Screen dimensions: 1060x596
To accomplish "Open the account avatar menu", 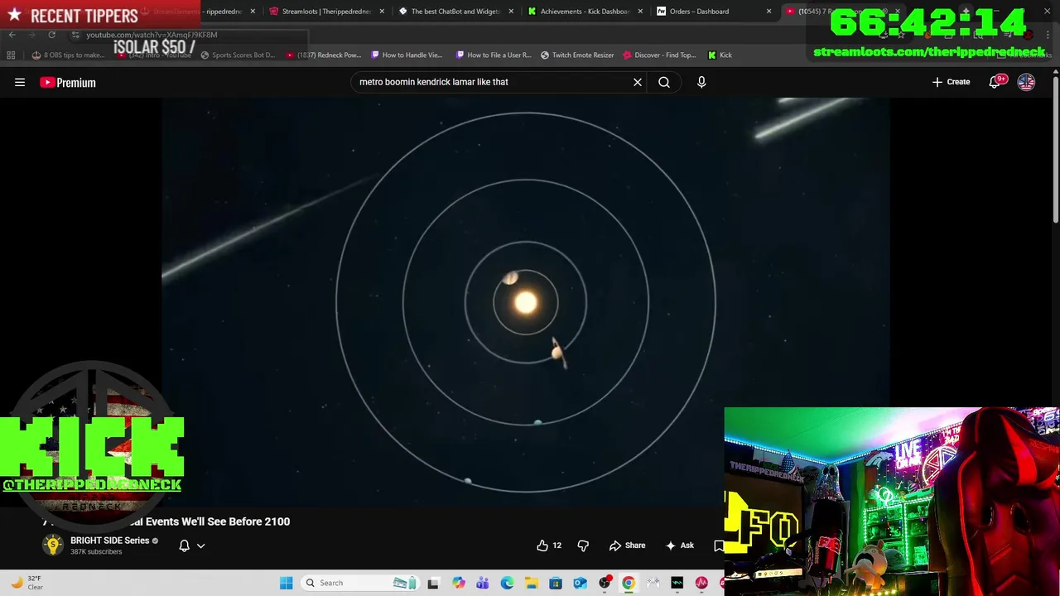I will click(1026, 82).
